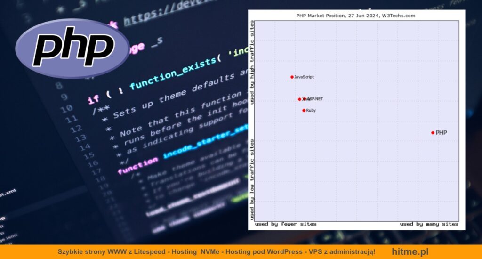The height and width of the screenshot is (259, 482).
Task: Click the PHP red data point
Action: tap(433, 133)
